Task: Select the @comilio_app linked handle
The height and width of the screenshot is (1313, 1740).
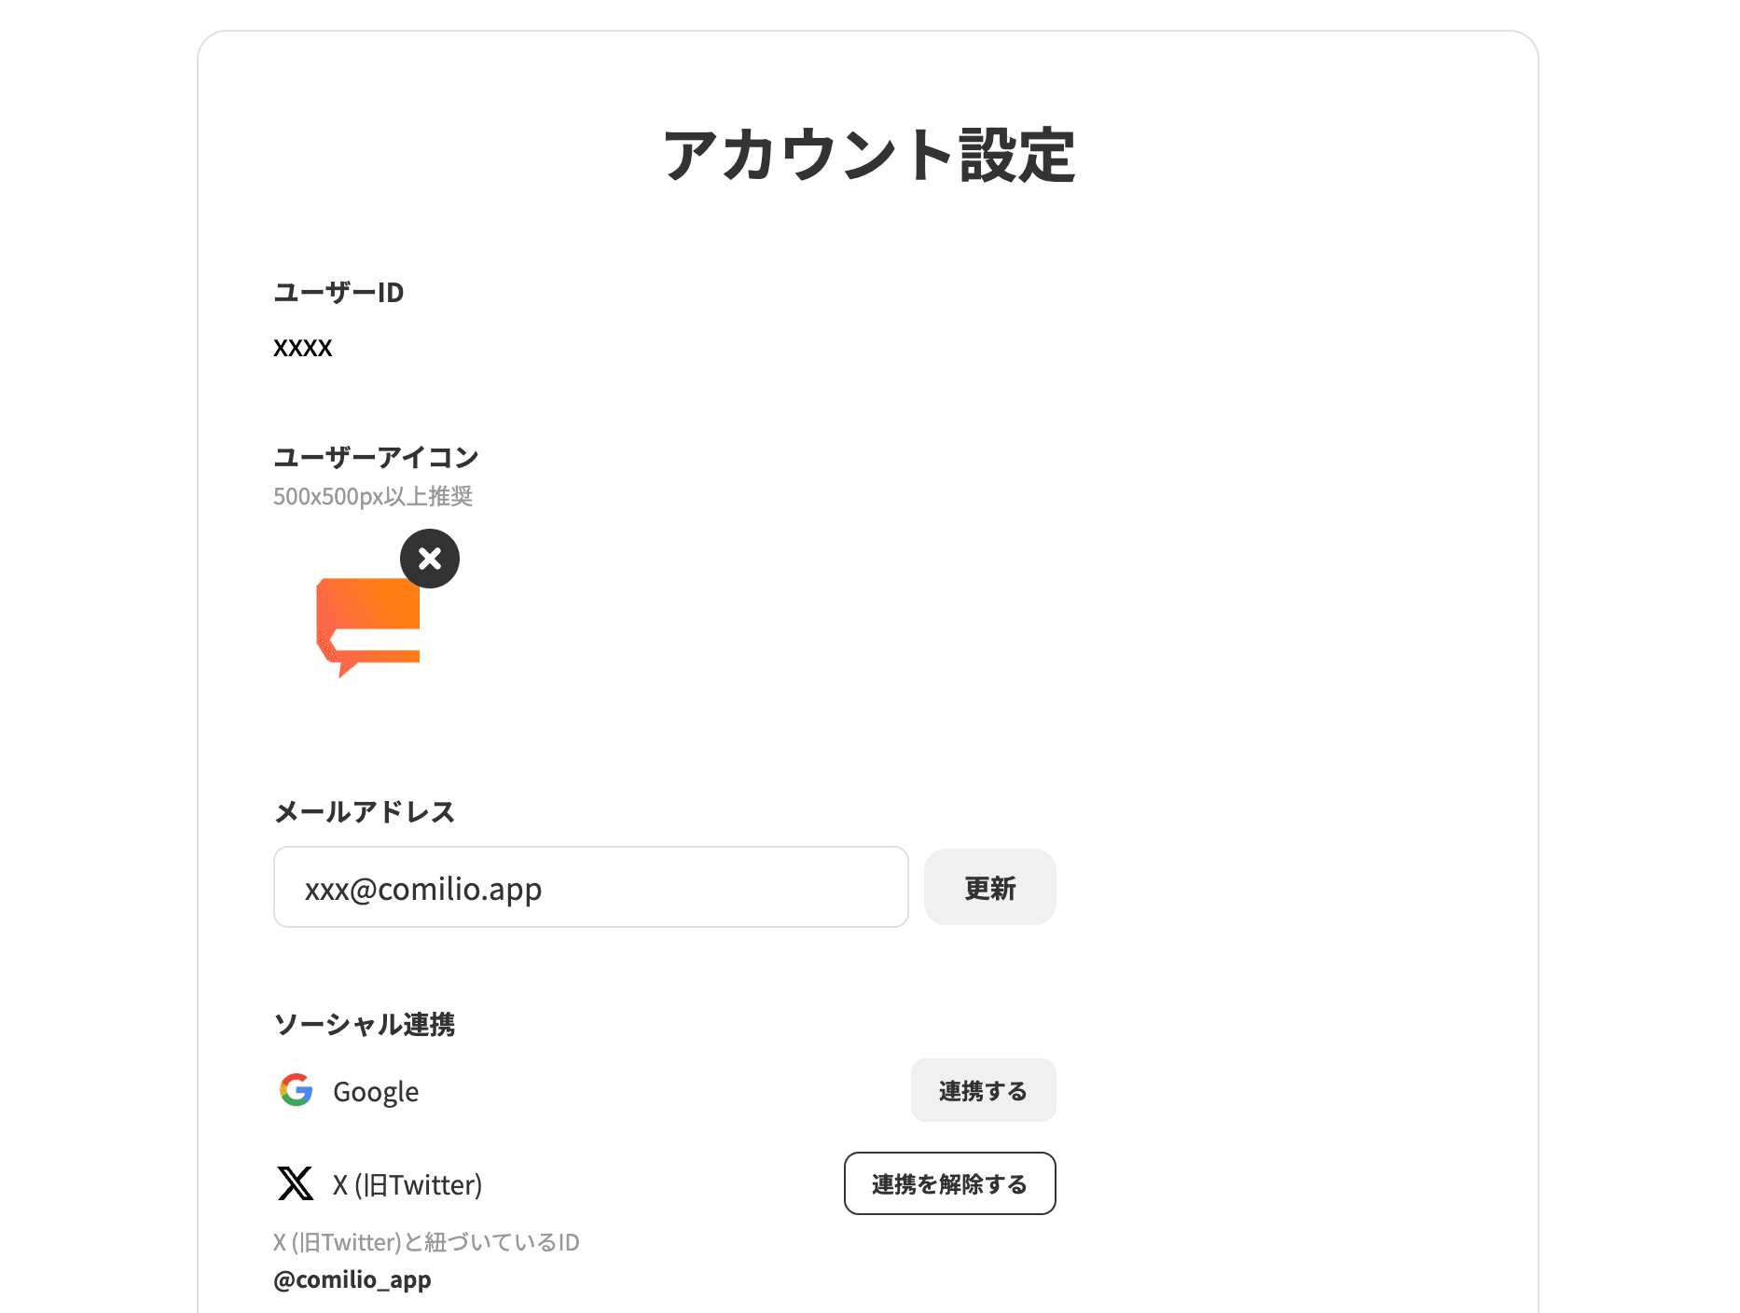Action: [352, 1279]
